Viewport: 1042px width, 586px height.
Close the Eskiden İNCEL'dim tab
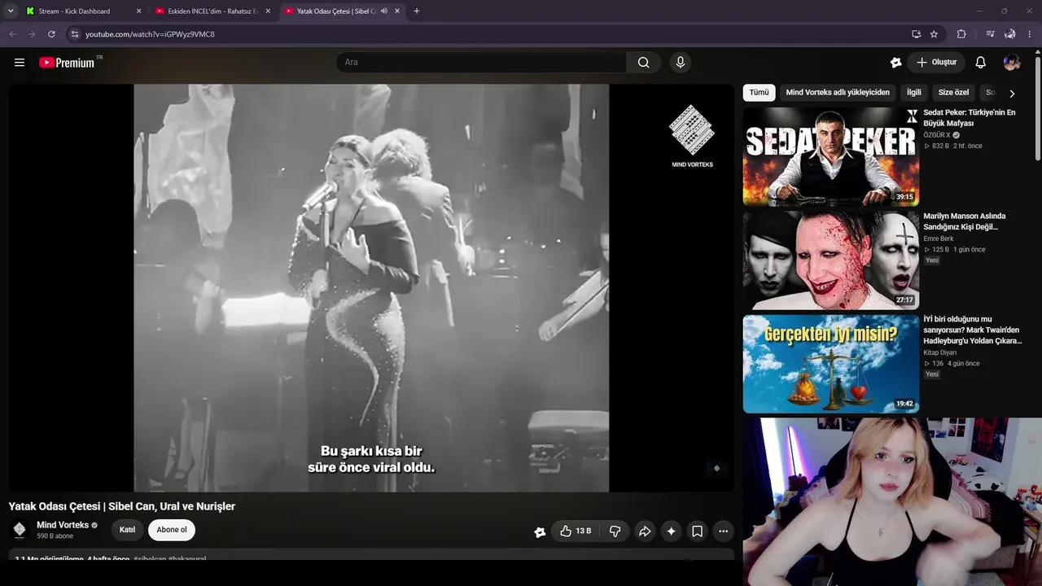(x=268, y=11)
